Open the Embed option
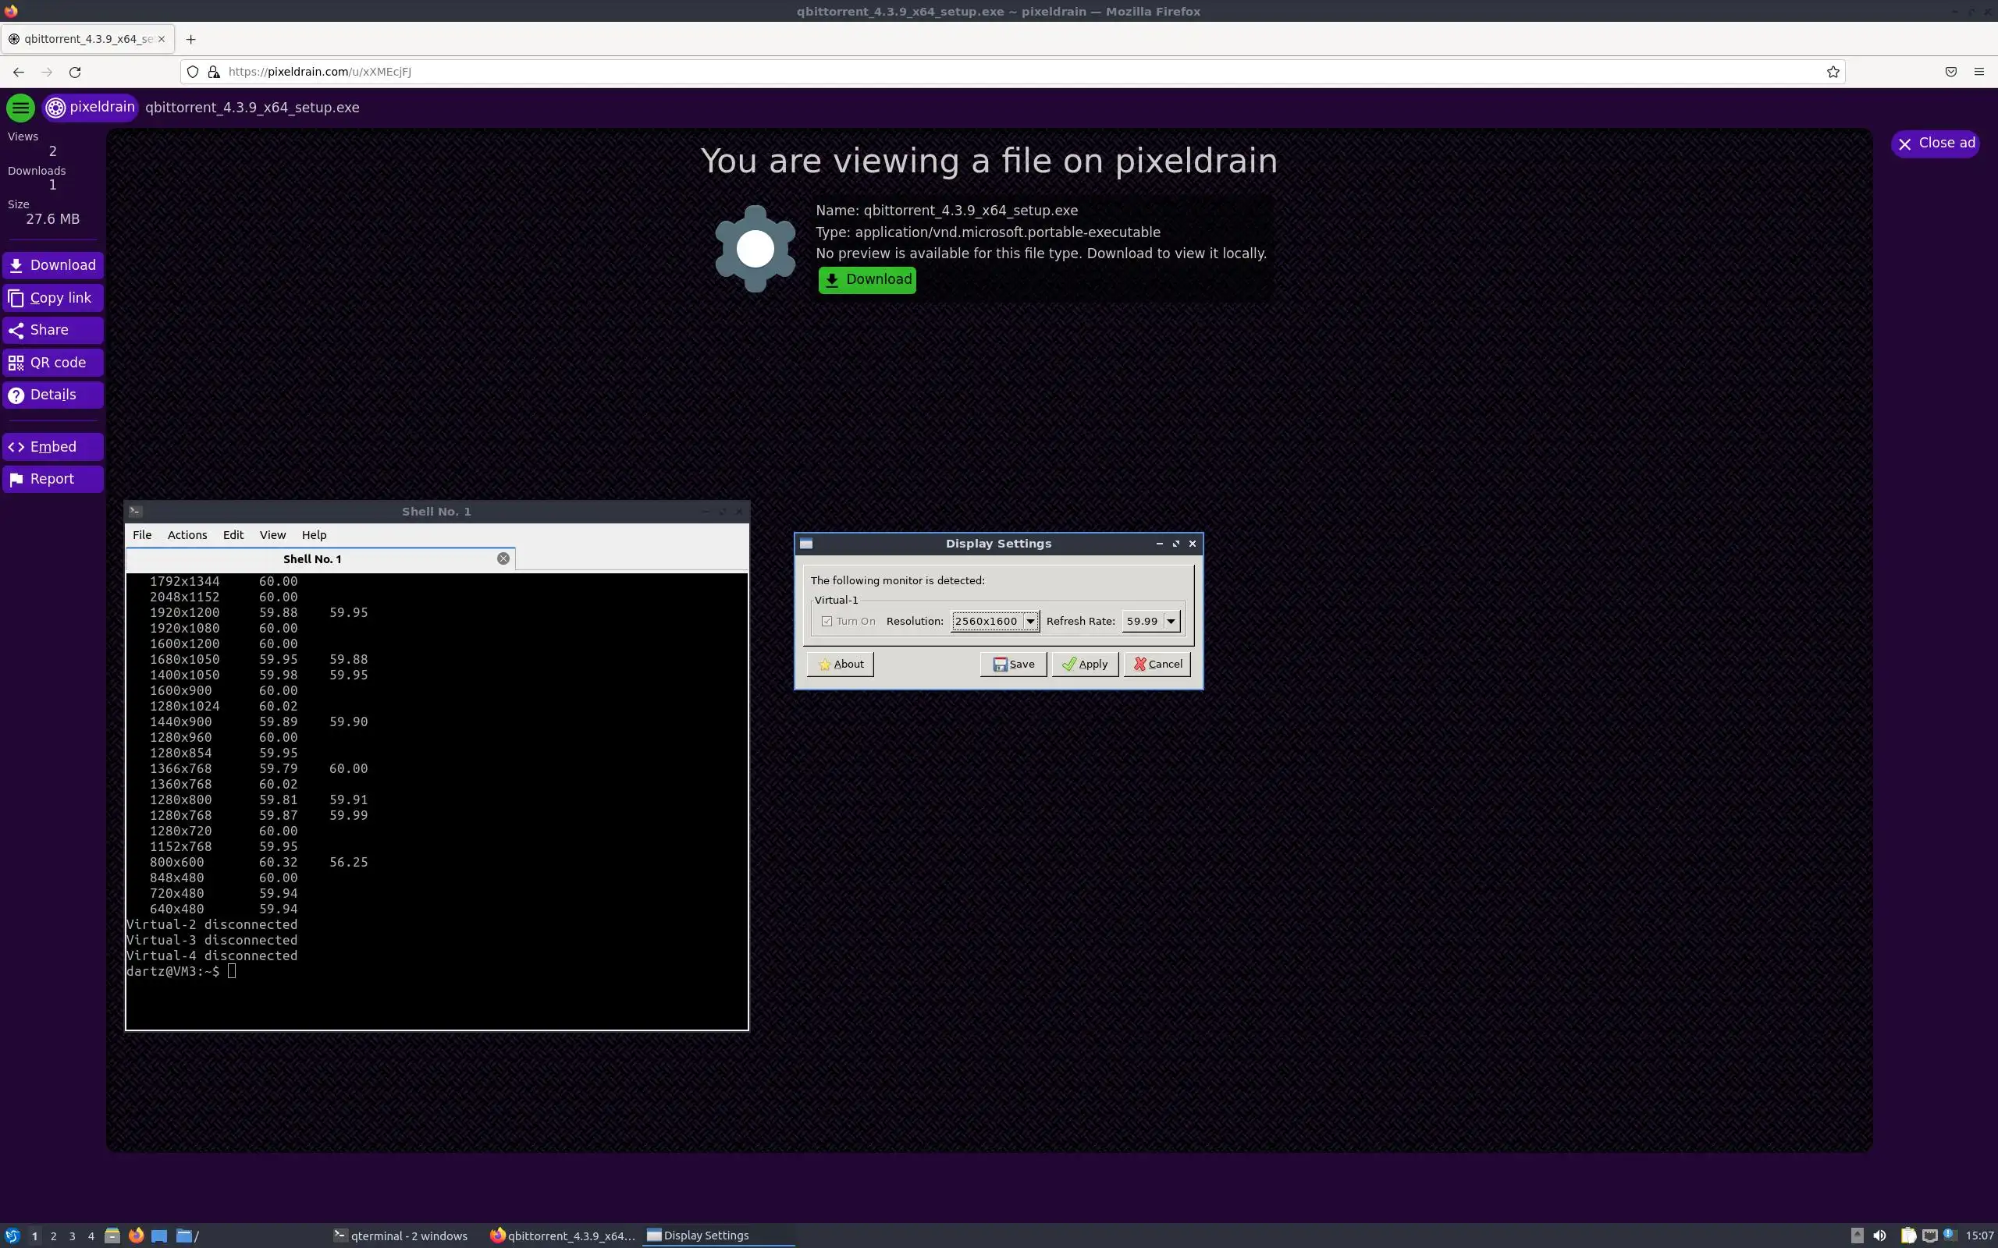 pos(52,446)
